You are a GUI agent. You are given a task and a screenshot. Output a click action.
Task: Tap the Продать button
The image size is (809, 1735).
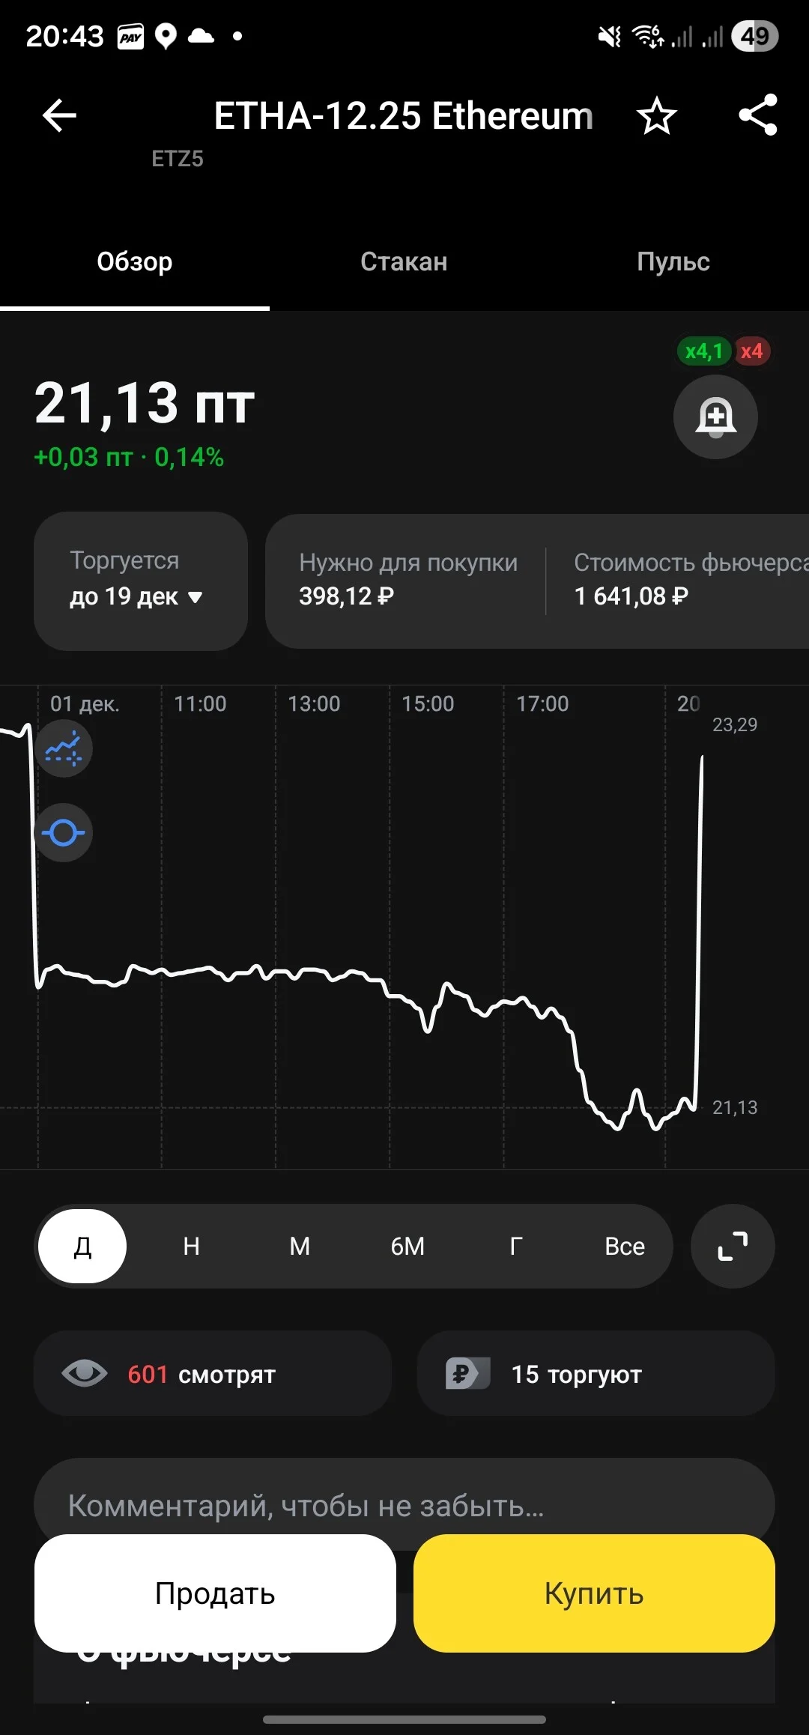215,1593
